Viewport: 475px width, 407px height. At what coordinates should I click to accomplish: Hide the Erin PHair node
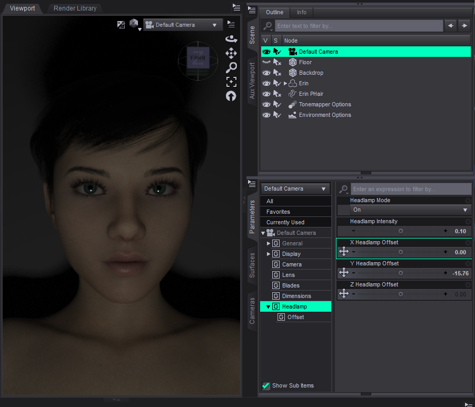click(x=266, y=94)
